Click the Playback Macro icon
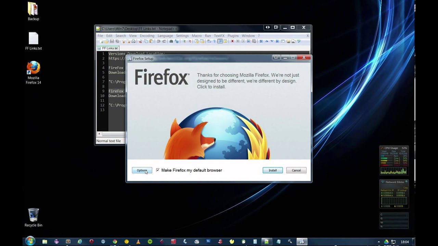Screen dimensions: 438x246 pyautogui.click(x=243, y=41)
